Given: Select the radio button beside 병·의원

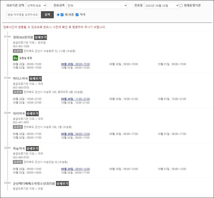Looking at the screenshot, I should pyautogui.click(x=58, y=15).
